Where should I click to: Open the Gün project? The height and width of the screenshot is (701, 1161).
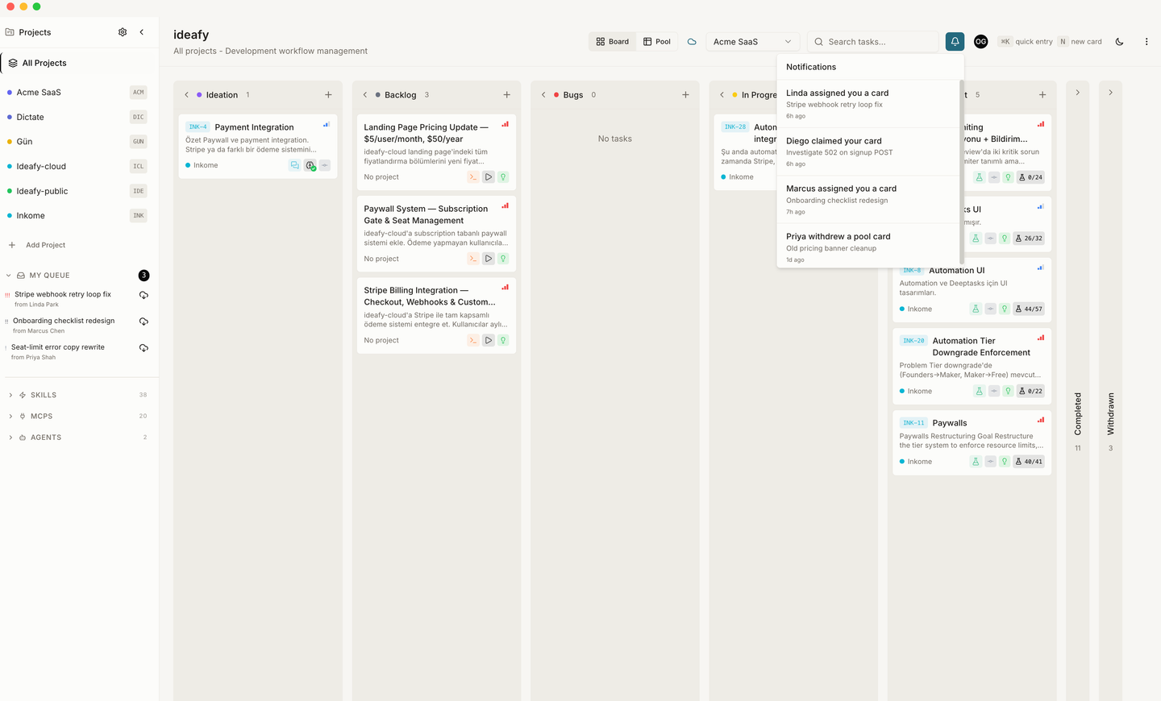click(x=77, y=142)
